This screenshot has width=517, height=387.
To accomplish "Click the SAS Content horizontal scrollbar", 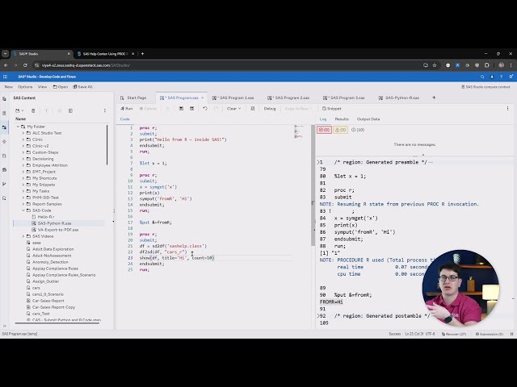I will [x=57, y=323].
